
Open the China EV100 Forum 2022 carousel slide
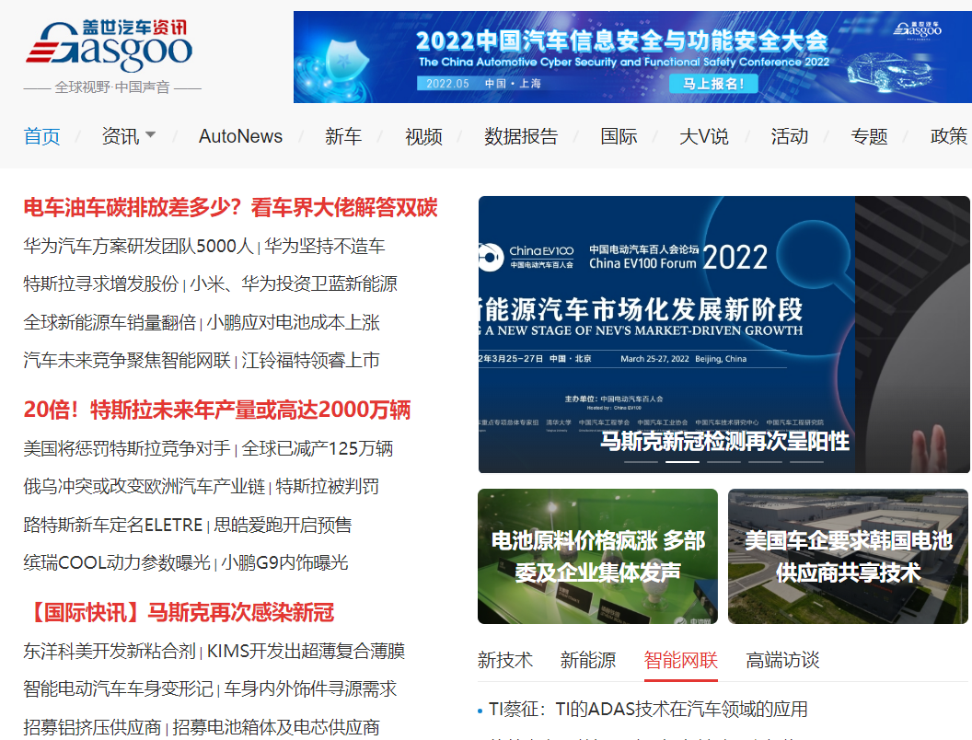tap(724, 335)
